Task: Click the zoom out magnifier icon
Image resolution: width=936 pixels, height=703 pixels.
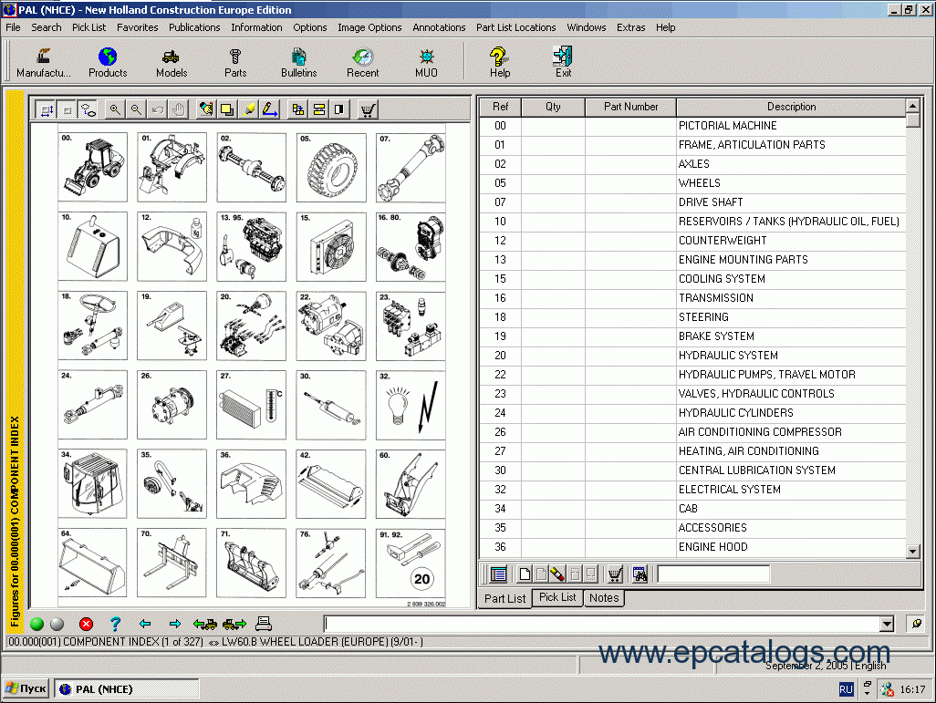Action: coord(136,109)
